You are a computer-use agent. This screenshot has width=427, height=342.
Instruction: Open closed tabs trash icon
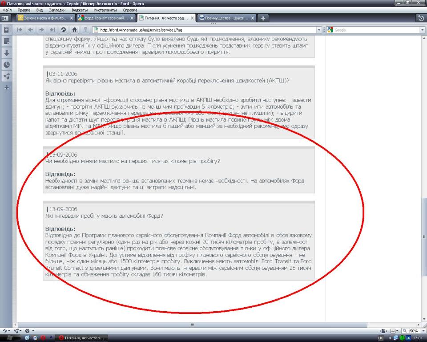(x=421, y=18)
